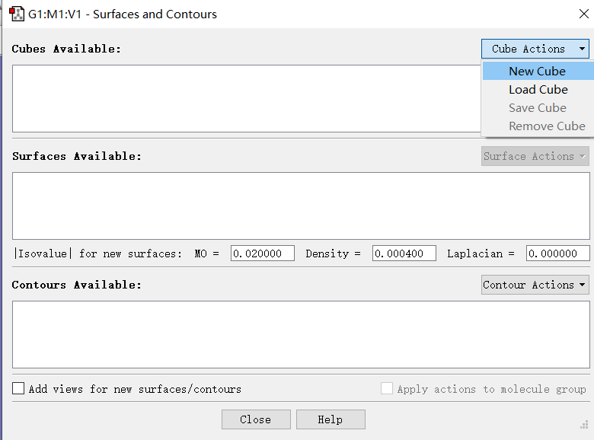Image resolution: width=594 pixels, height=440 pixels.
Task: Toggle Apply actions to molecule group checkbox
Action: click(x=386, y=388)
